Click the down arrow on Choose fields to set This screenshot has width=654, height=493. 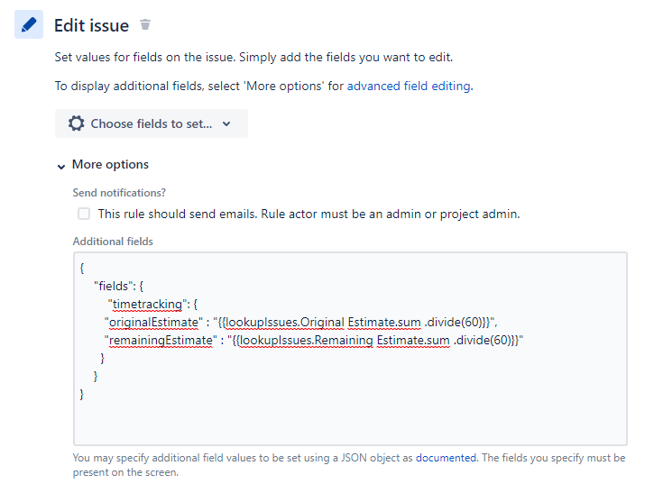click(226, 123)
